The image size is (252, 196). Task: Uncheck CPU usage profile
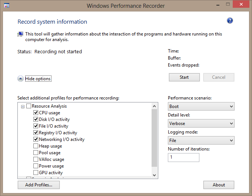tap(36, 113)
